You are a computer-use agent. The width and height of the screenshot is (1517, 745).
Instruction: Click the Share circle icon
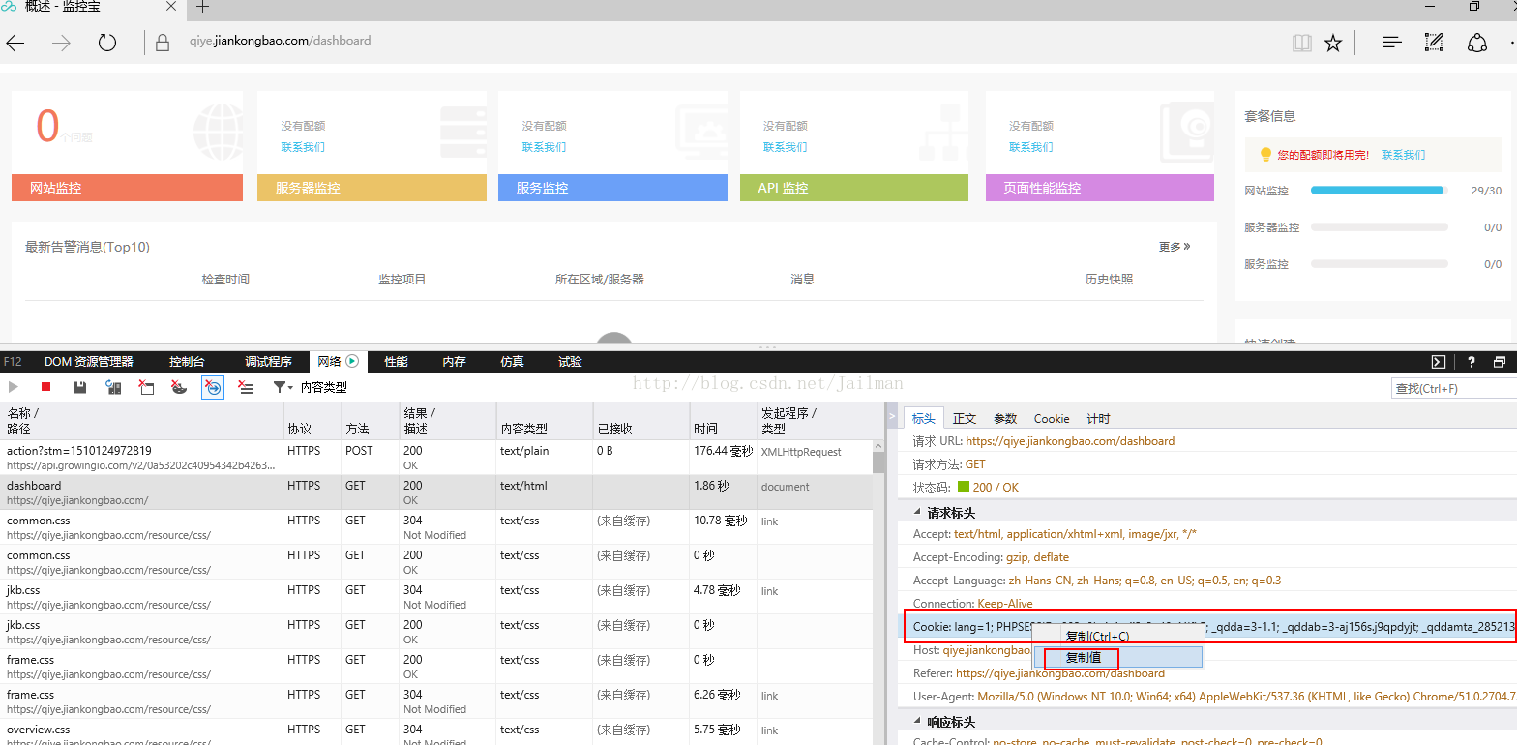1477,43
